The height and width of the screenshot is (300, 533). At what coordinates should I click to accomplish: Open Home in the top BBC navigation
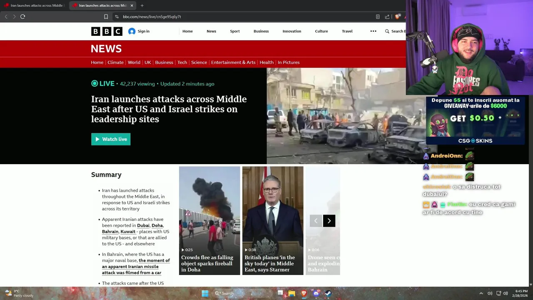[187, 31]
